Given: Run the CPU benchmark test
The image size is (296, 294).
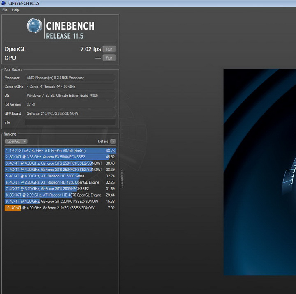Looking at the screenshot, I should coord(109,58).
